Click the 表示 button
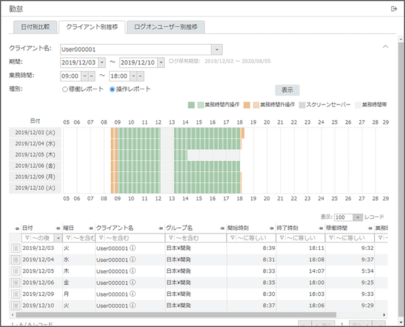This screenshot has width=405, height=327. [287, 90]
